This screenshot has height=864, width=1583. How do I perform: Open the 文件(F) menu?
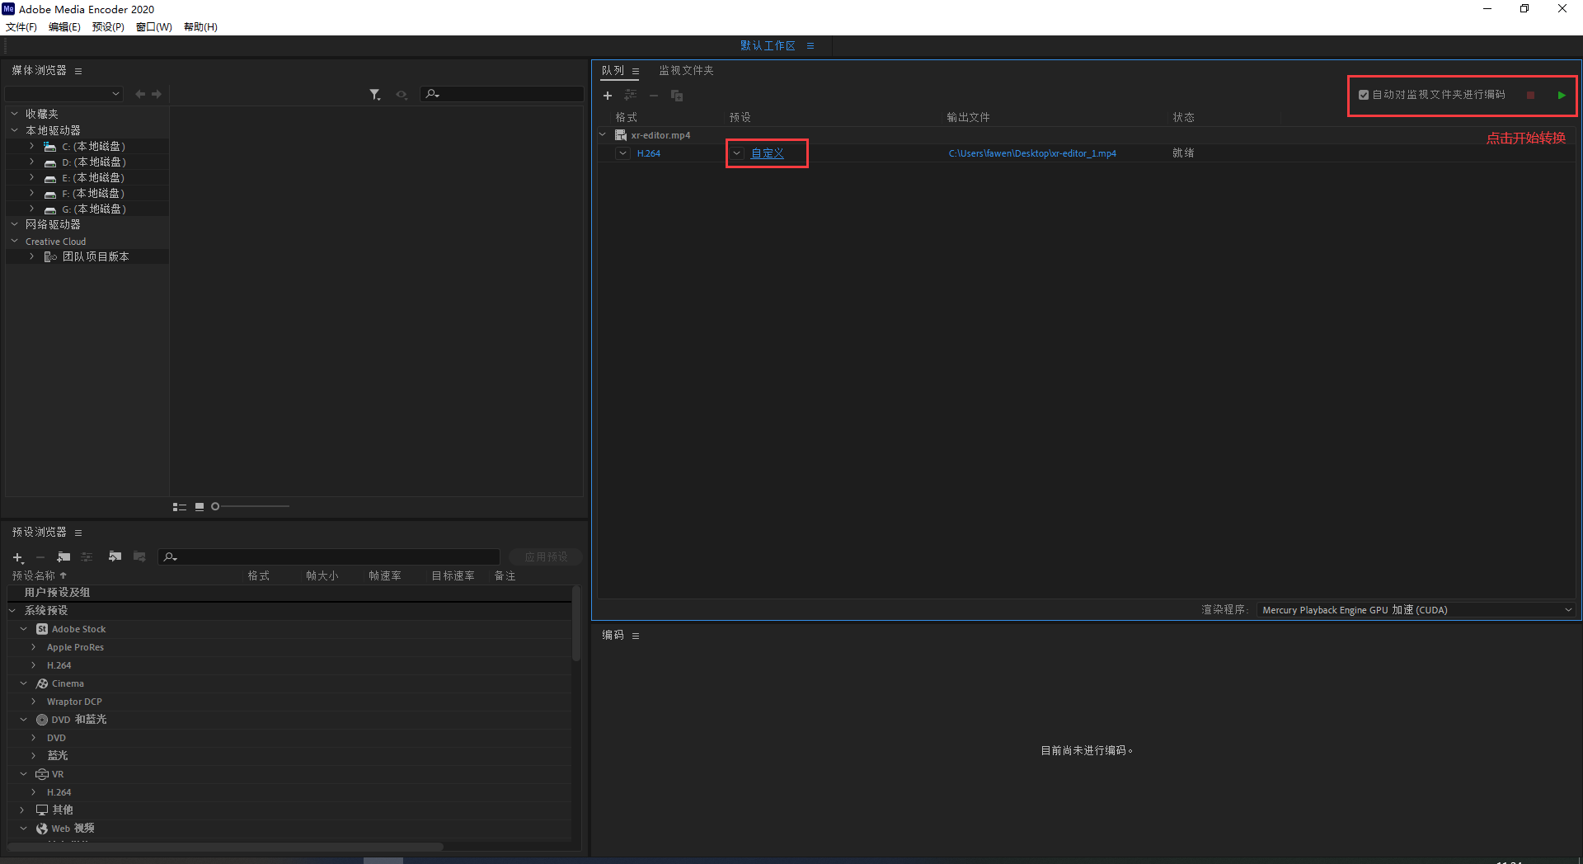[x=21, y=27]
